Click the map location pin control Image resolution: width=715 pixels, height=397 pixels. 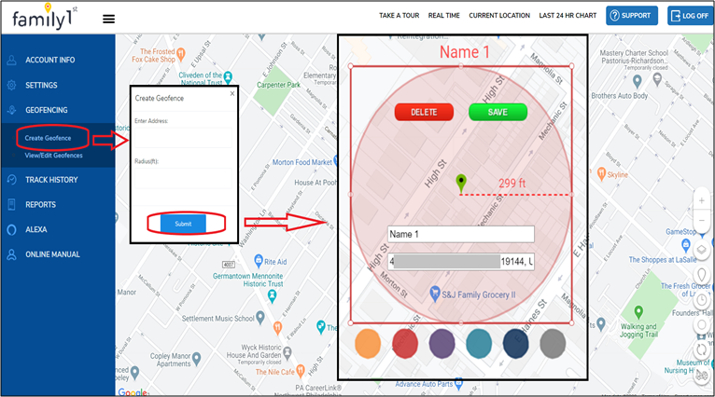(x=701, y=275)
